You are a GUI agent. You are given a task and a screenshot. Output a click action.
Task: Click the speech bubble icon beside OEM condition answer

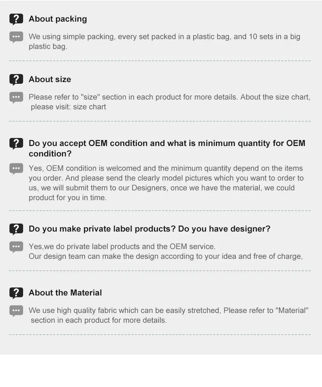[x=16, y=169]
